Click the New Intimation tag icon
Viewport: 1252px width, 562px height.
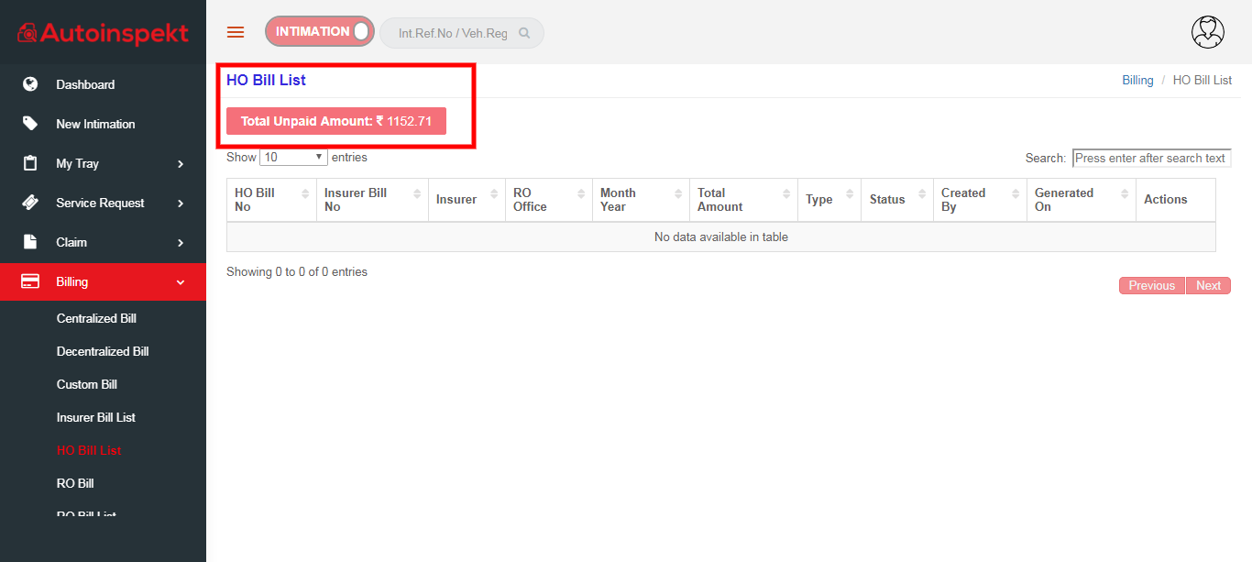[30, 124]
